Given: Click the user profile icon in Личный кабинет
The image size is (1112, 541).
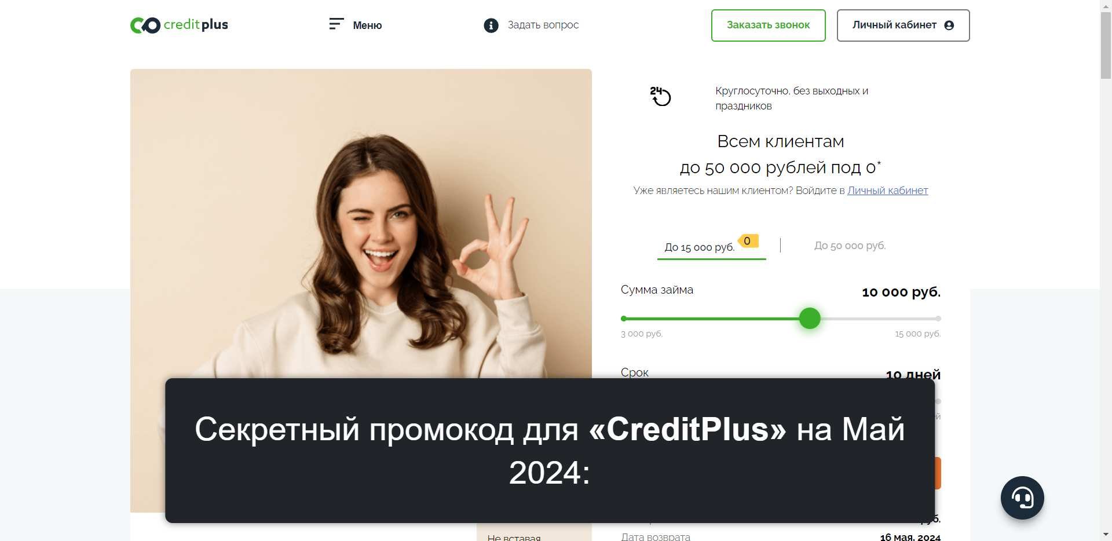Looking at the screenshot, I should point(949,25).
